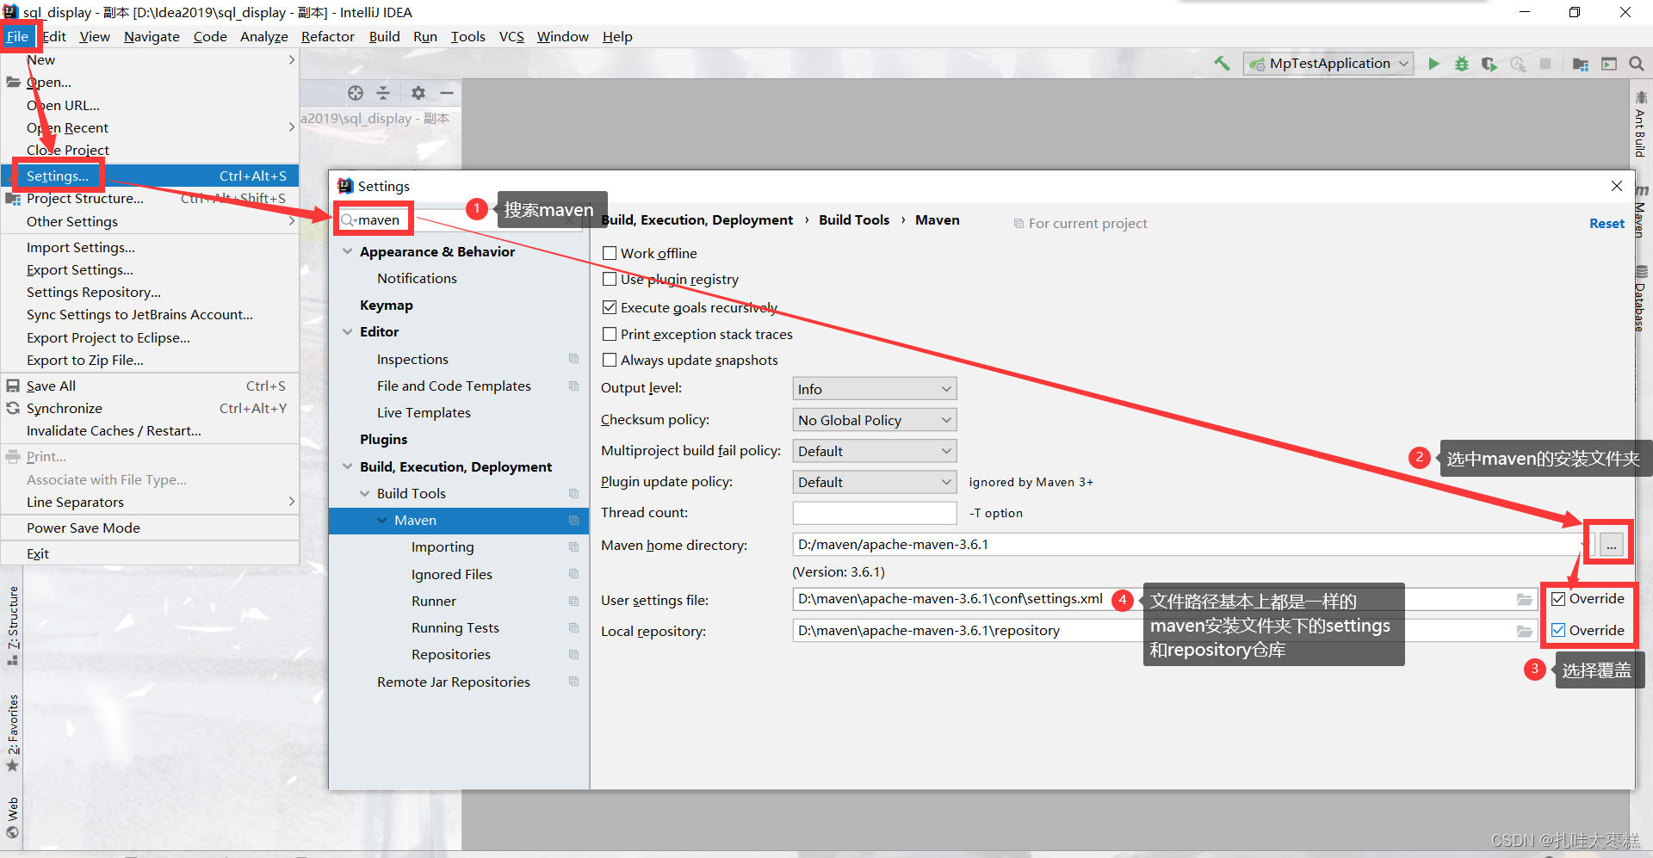
Task: Run MpTestApplication with the green play icon
Action: pos(1433,64)
